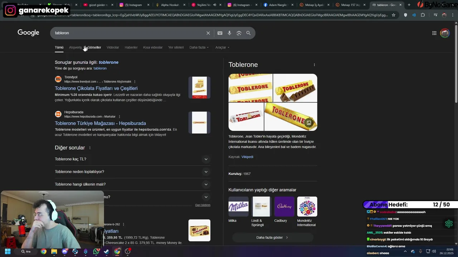Open the Cadbury related search thumbnail
458x257 pixels.
284,206
